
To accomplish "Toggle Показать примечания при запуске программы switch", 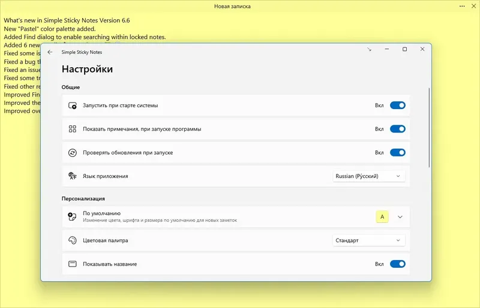I will point(398,129).
